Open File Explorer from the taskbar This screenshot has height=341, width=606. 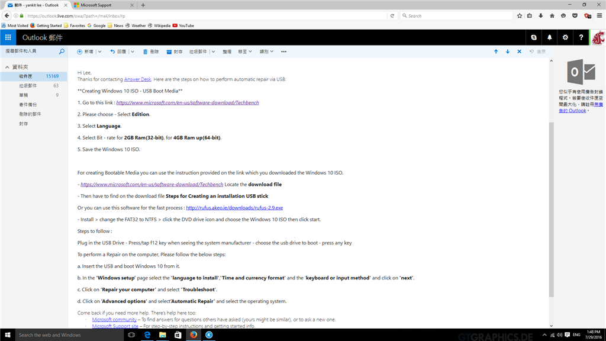[162, 335]
